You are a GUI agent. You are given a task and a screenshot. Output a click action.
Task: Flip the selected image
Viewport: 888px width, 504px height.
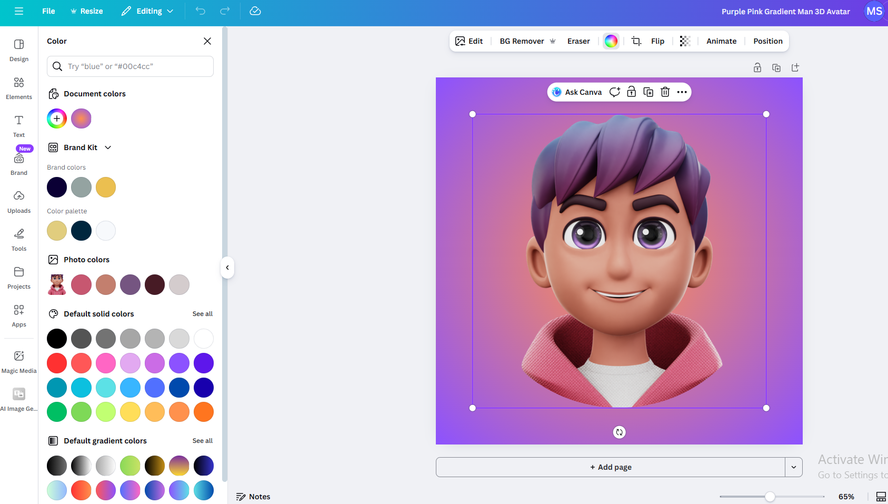pyautogui.click(x=657, y=41)
